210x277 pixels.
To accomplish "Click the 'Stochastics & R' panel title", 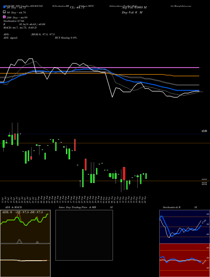I will click(x=172, y=207).
